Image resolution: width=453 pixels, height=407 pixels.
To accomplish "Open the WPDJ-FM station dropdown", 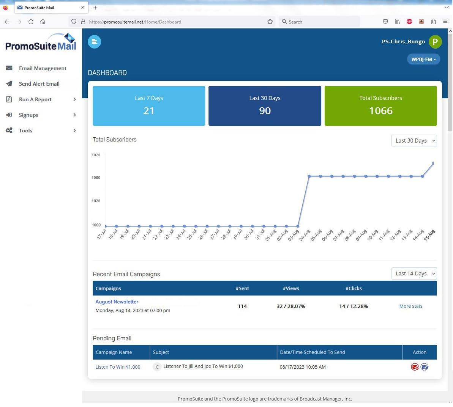I will coord(423,59).
